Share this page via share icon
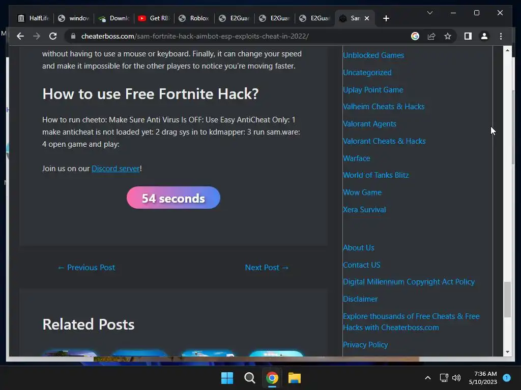Viewport: 521px width, 390px height. tap(431, 36)
